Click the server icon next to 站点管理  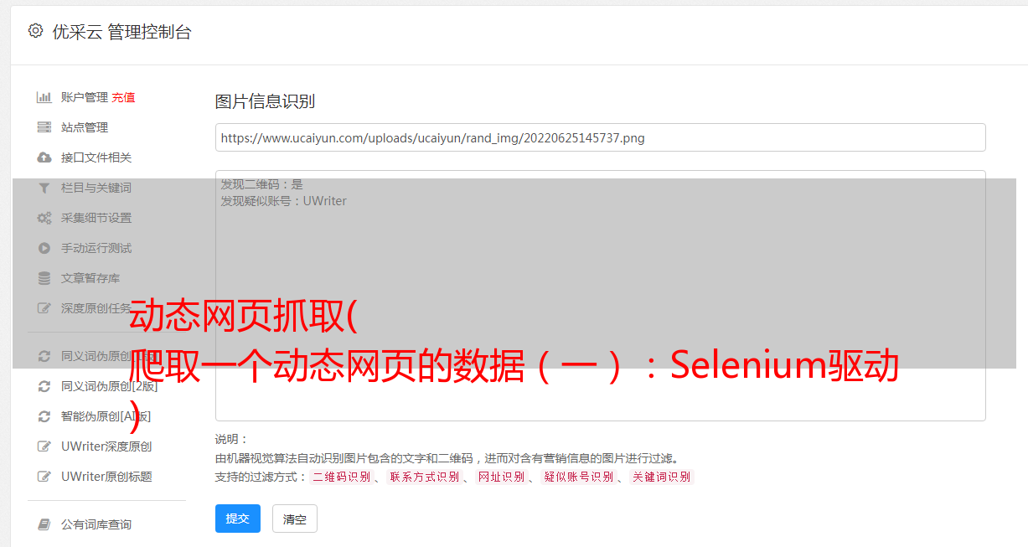pyautogui.click(x=44, y=127)
